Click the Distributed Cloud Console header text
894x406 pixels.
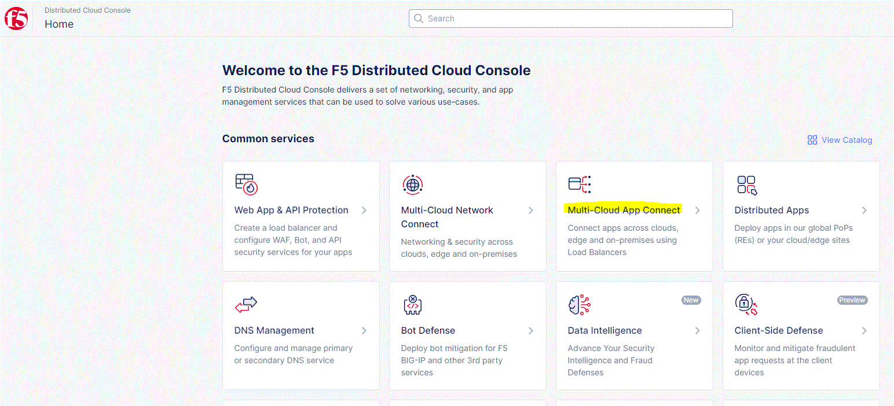(x=87, y=10)
